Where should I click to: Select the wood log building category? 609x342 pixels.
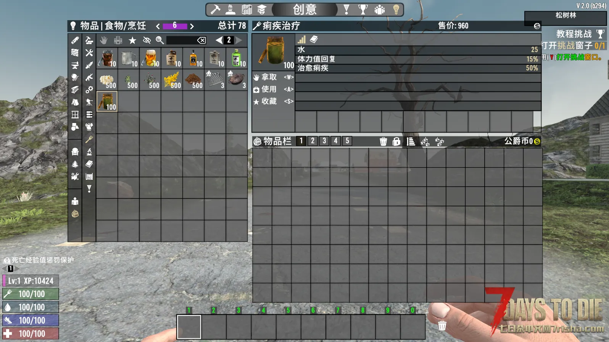pyautogui.click(x=75, y=40)
